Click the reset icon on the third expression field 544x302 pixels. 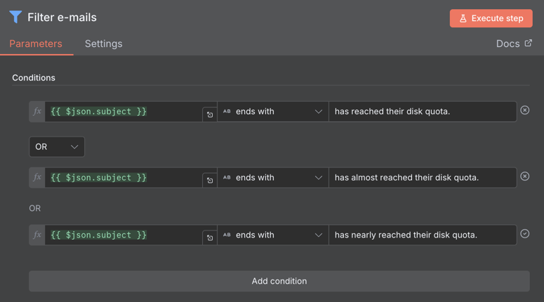tap(210, 238)
